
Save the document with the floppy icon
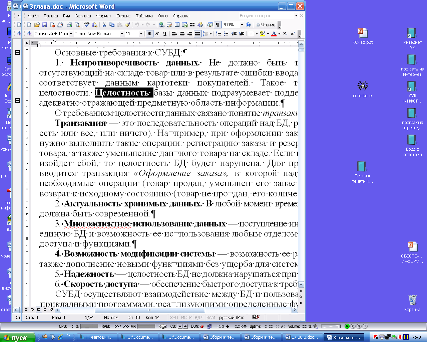tap(45, 25)
